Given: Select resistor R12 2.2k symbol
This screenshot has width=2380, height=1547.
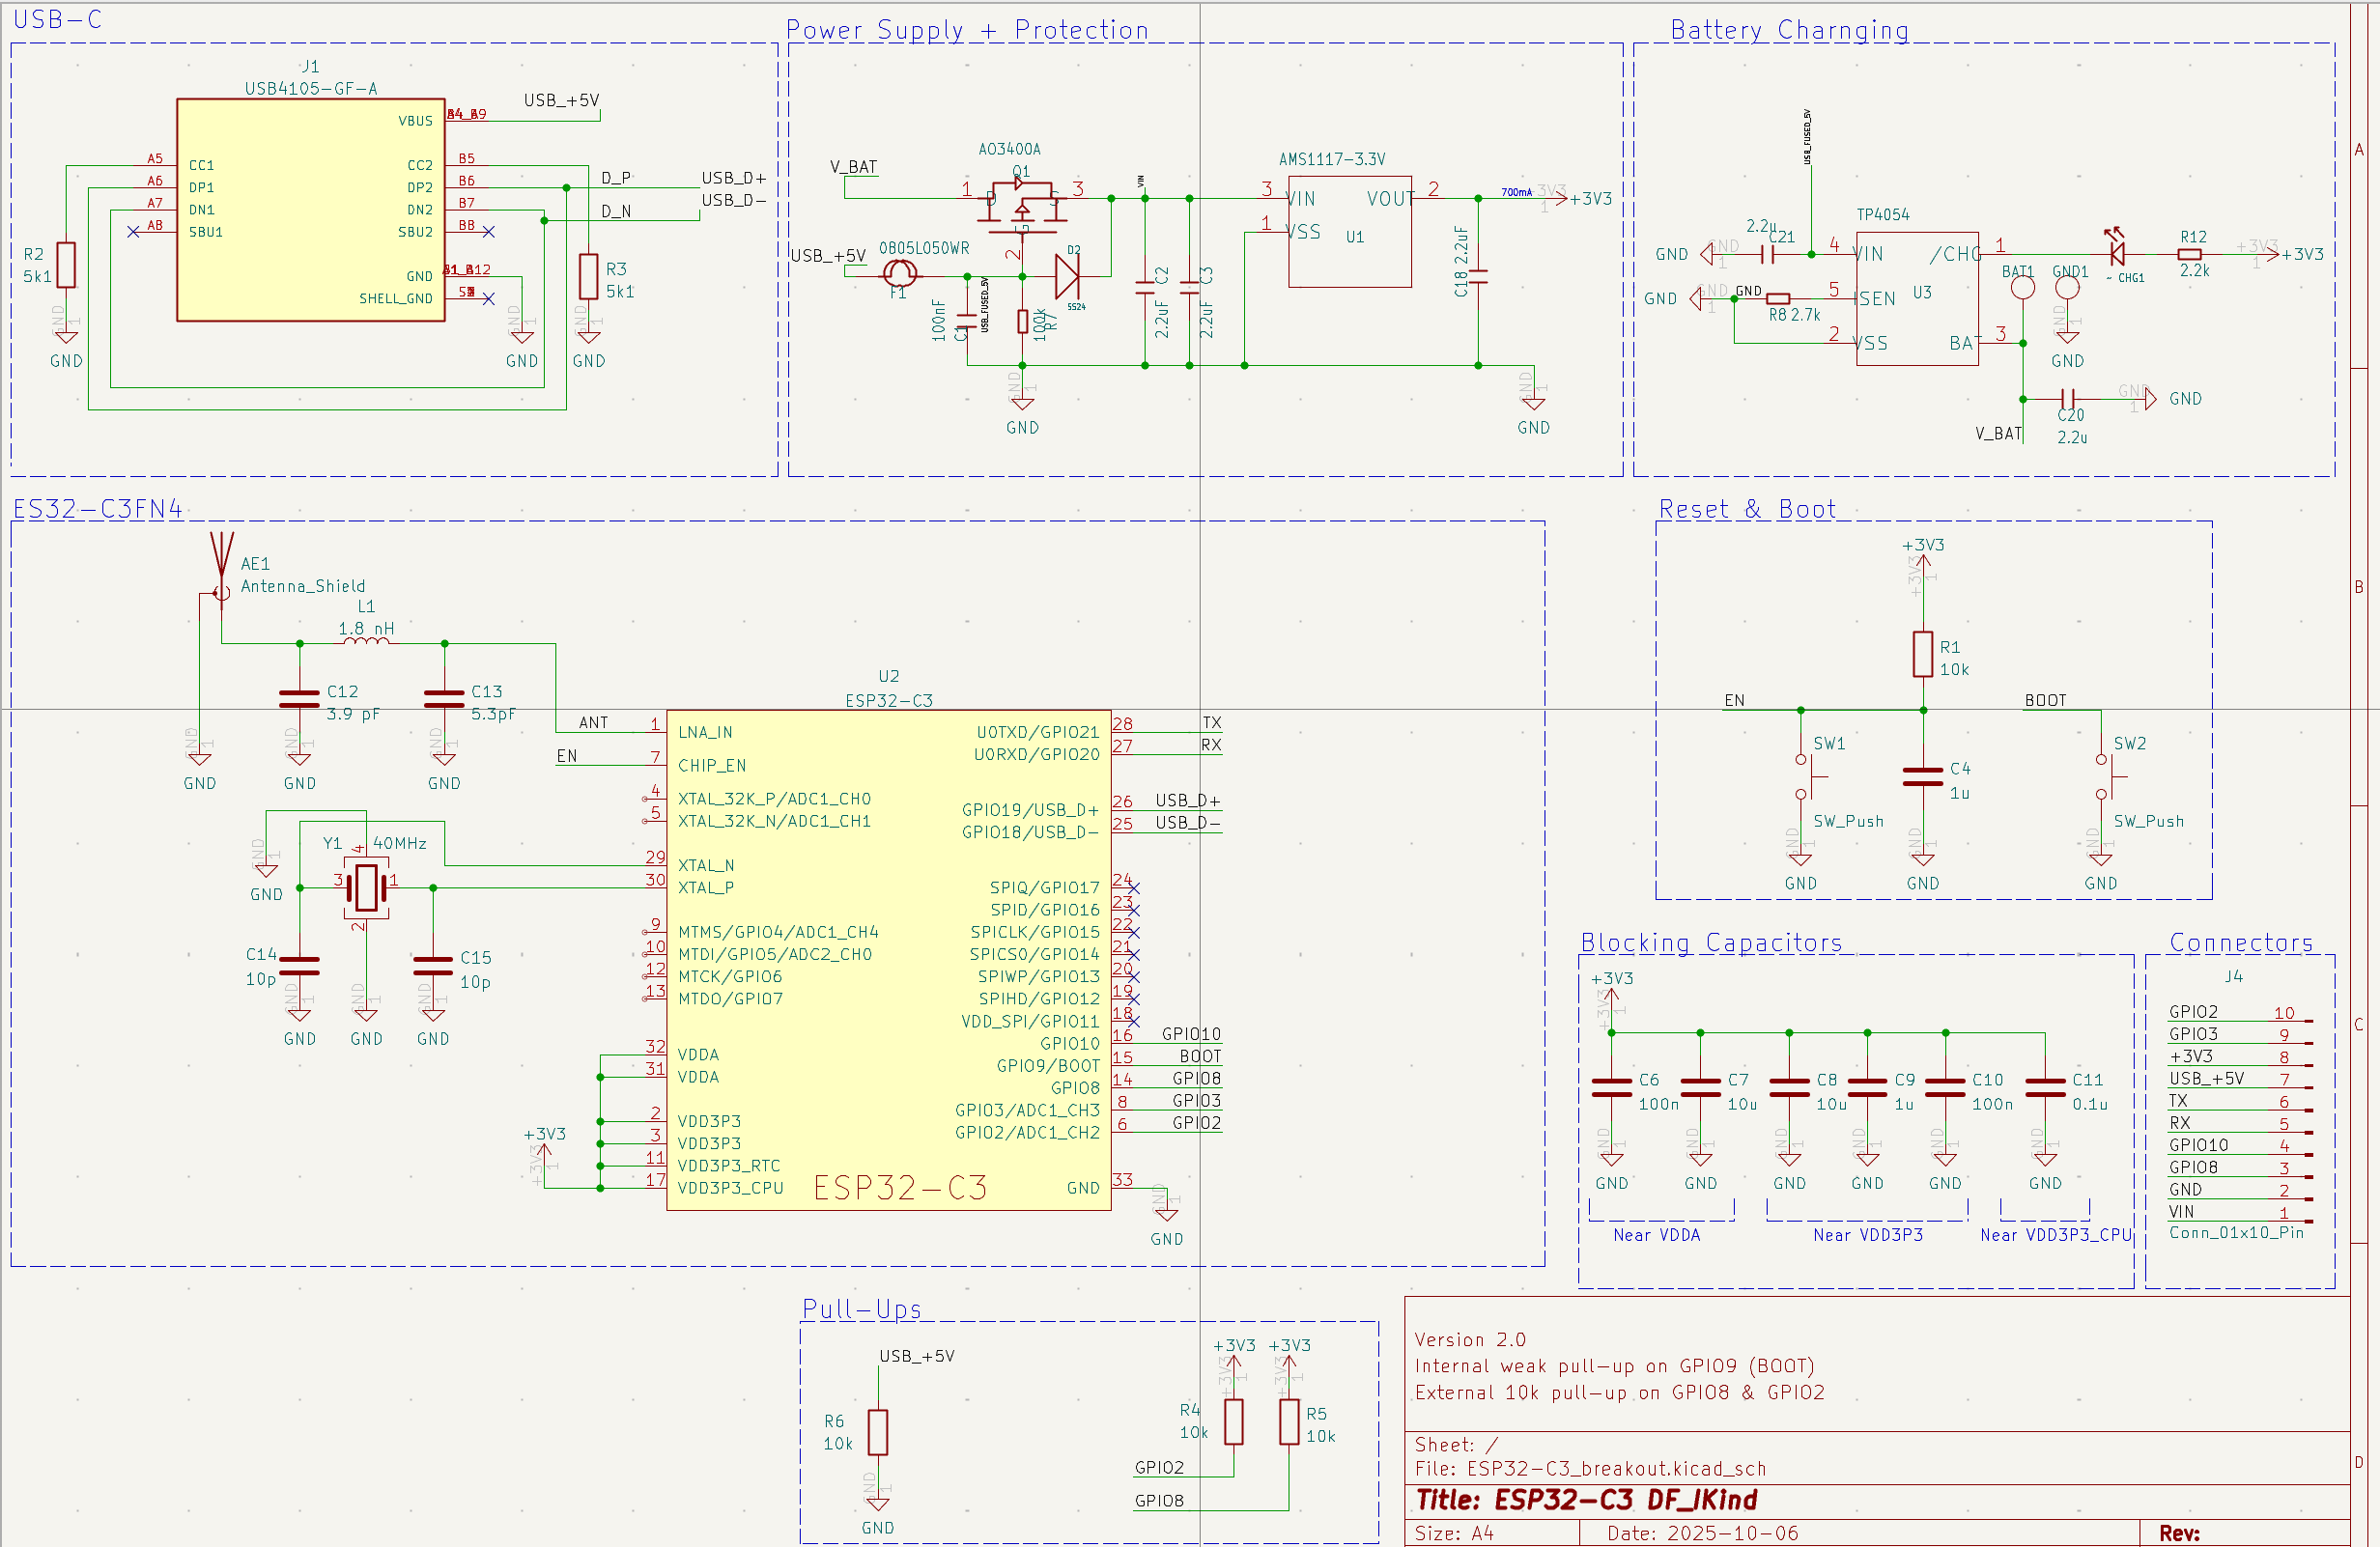Looking at the screenshot, I should coord(2189,254).
